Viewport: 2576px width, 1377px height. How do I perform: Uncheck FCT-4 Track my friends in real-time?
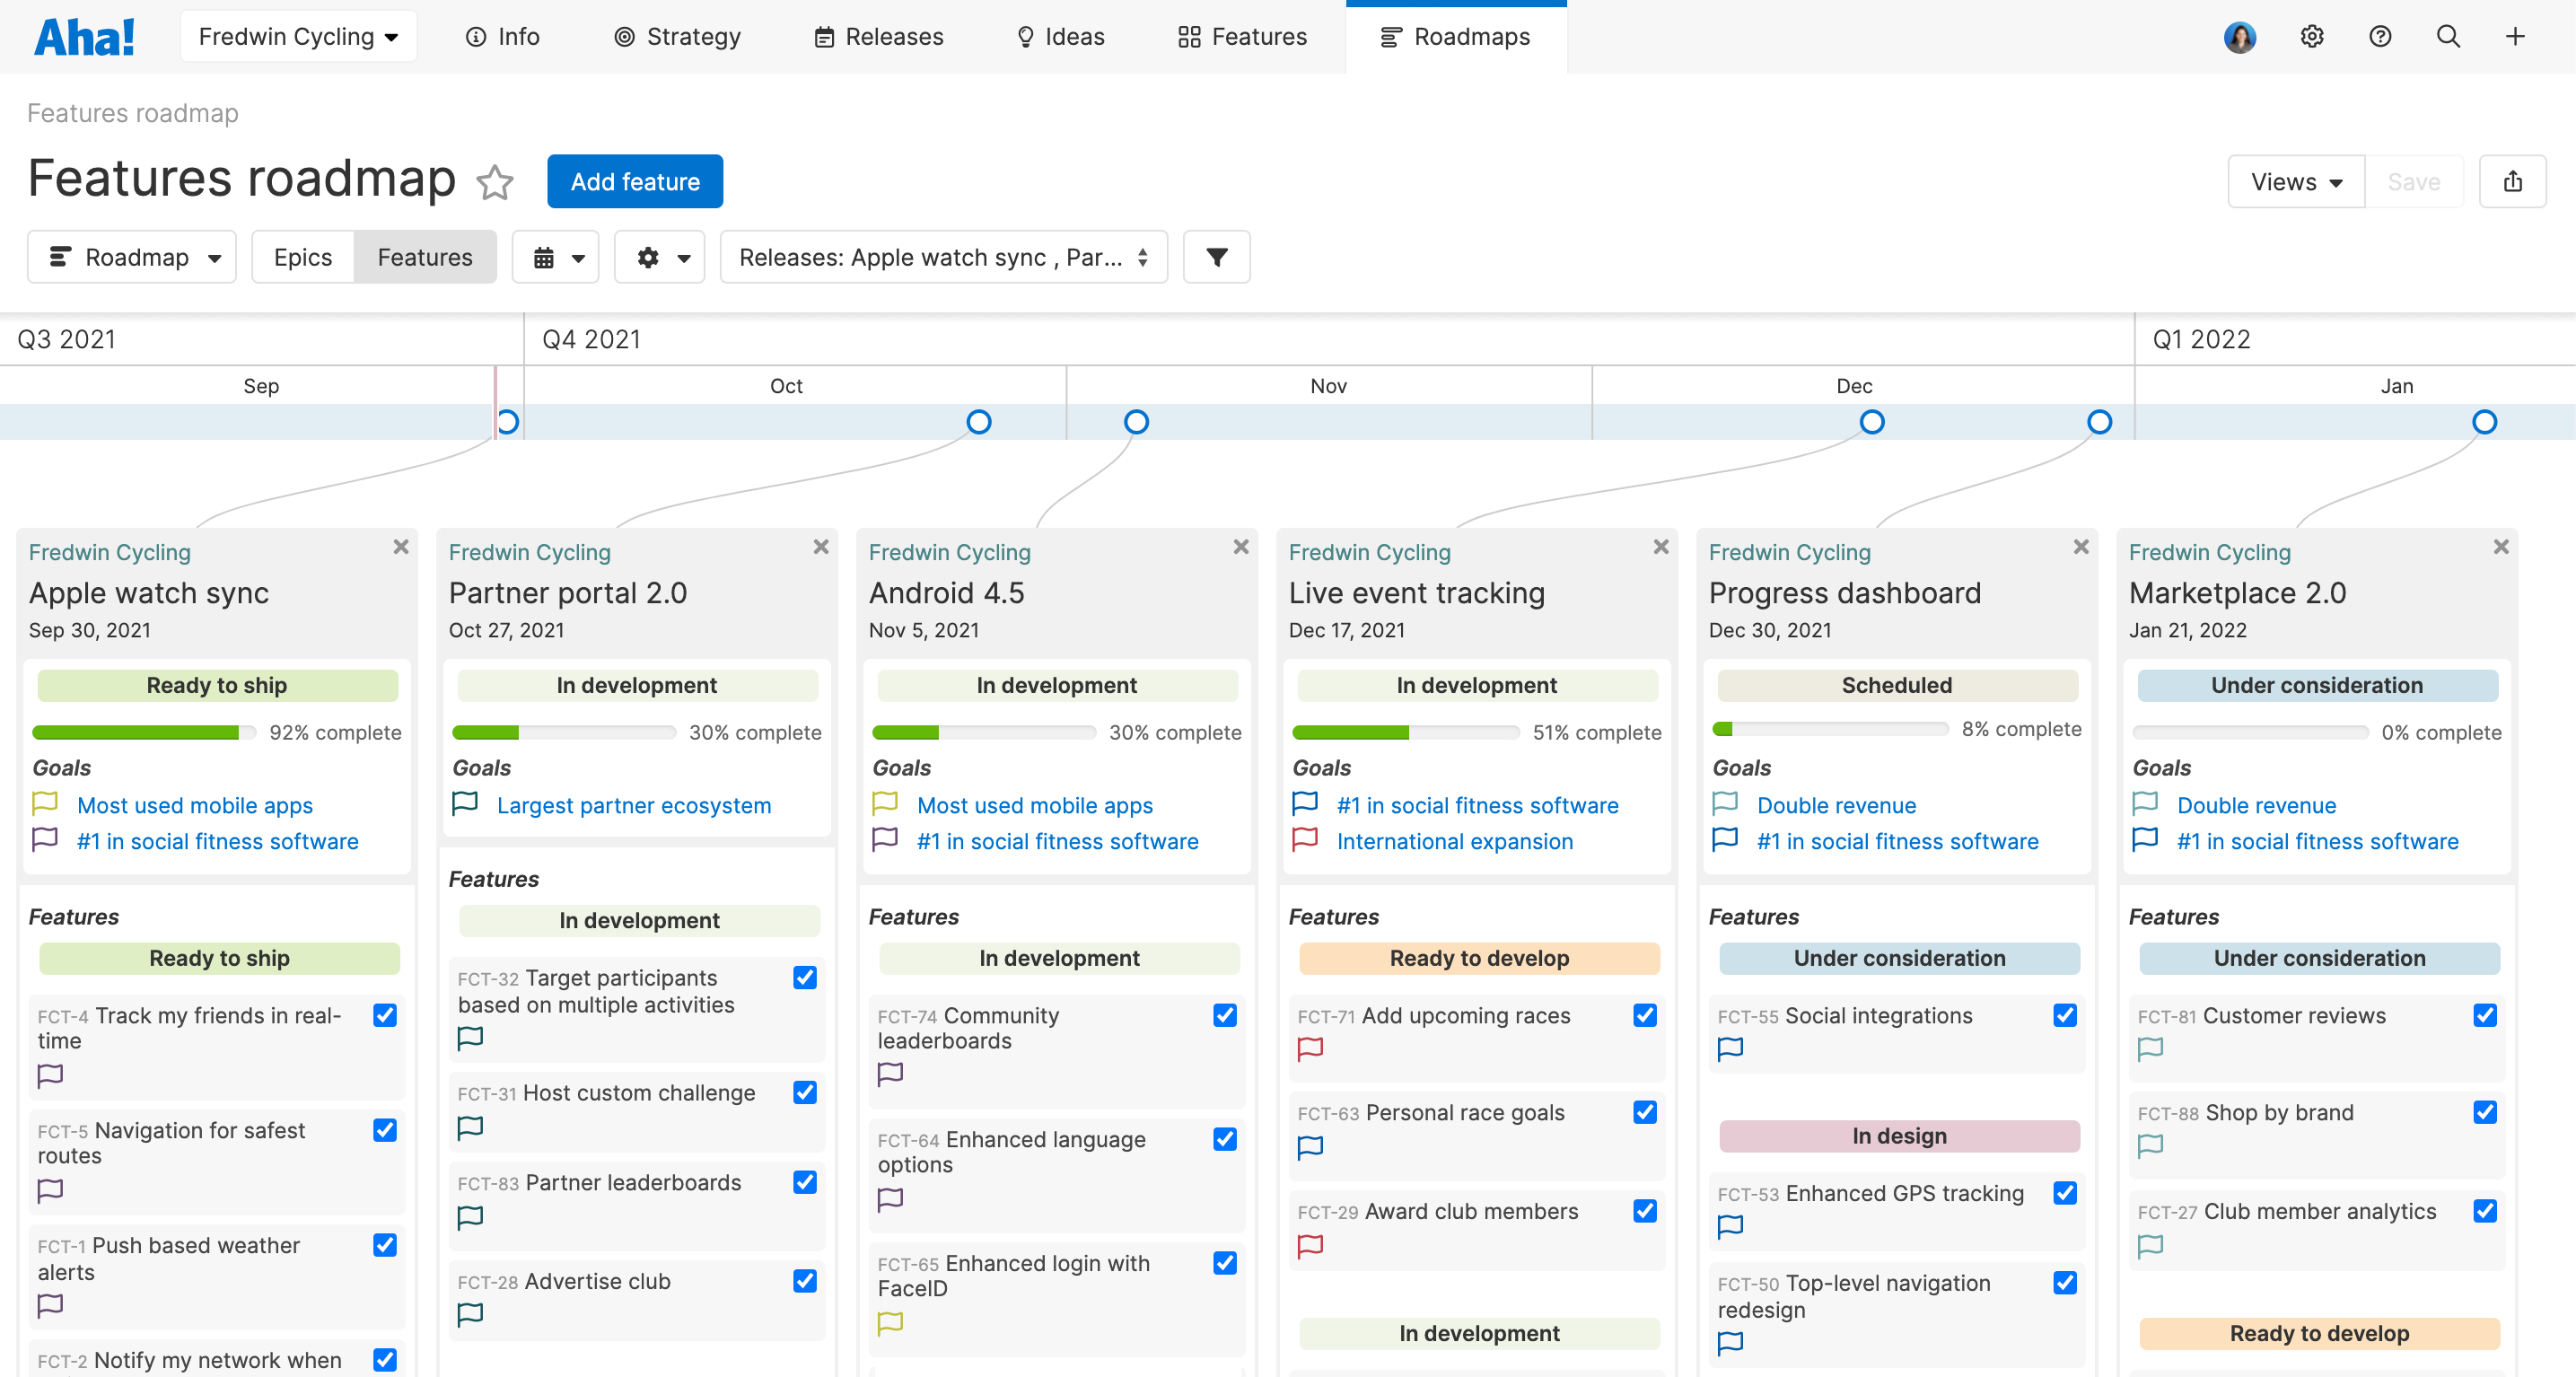point(385,1015)
